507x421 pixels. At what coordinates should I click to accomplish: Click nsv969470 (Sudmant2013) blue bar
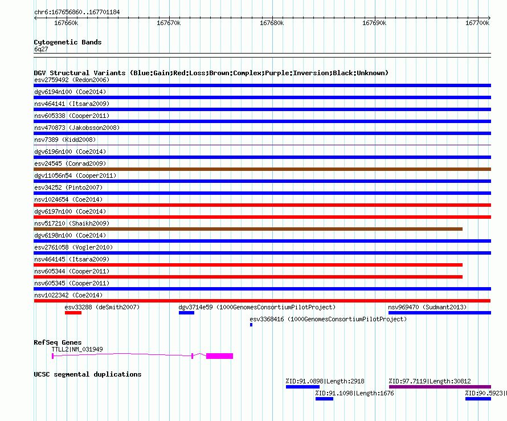pyautogui.click(x=440, y=313)
